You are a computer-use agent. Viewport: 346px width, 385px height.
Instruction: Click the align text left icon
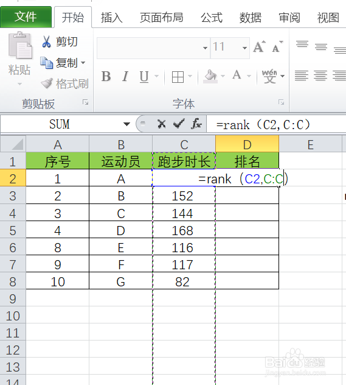pyautogui.click(x=302, y=76)
